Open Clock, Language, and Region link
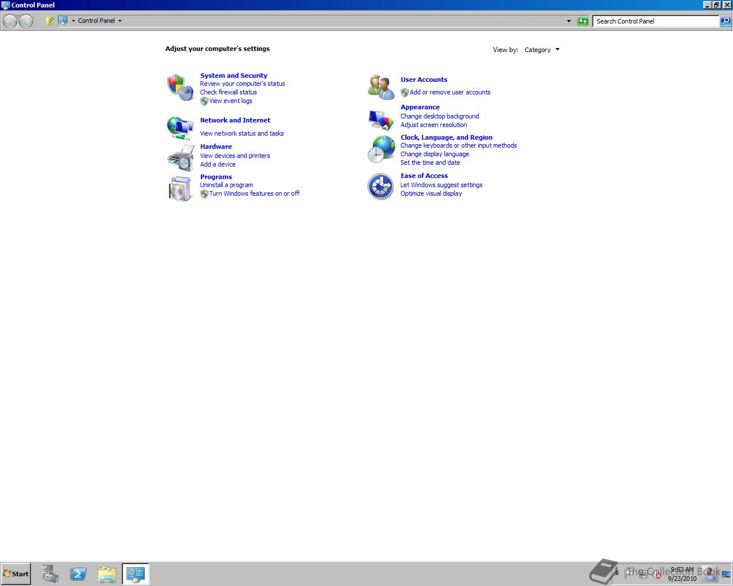733x586 pixels. tap(447, 137)
